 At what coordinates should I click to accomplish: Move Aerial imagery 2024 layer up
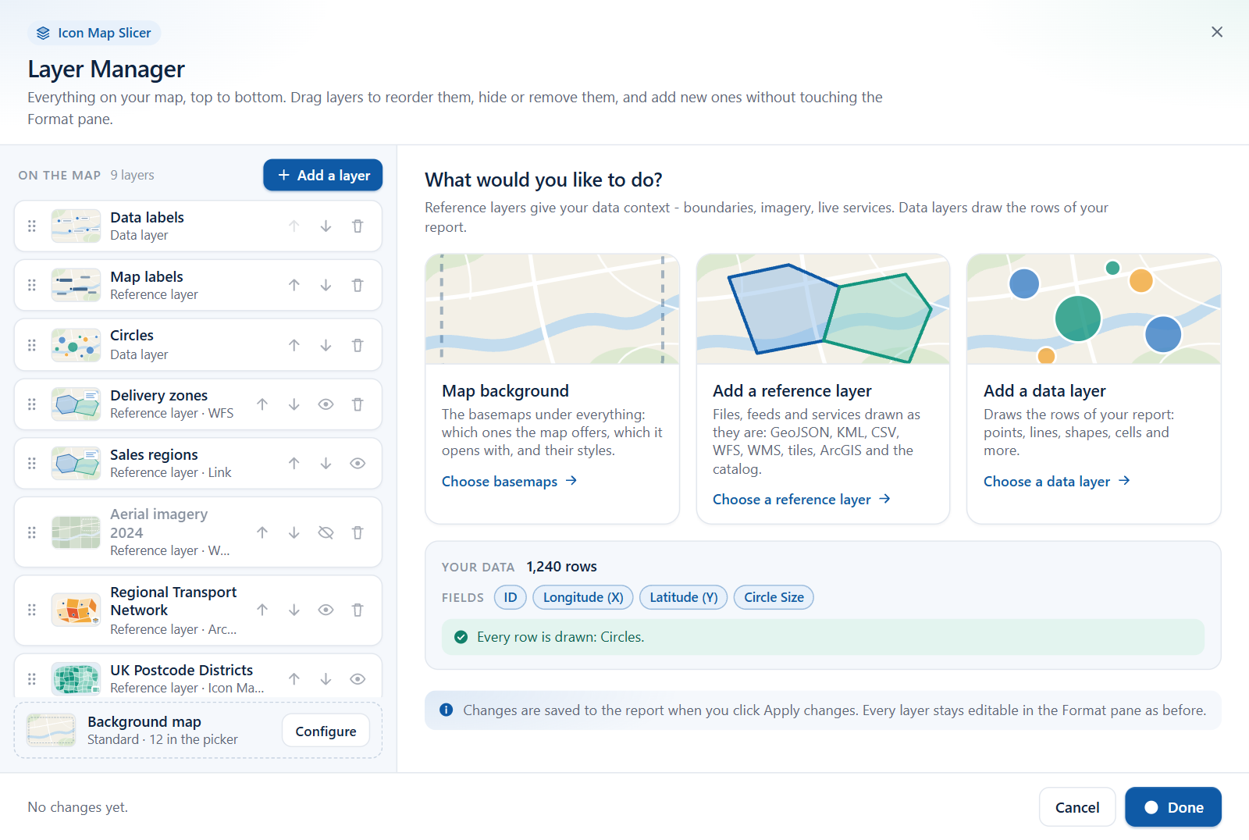tap(262, 532)
